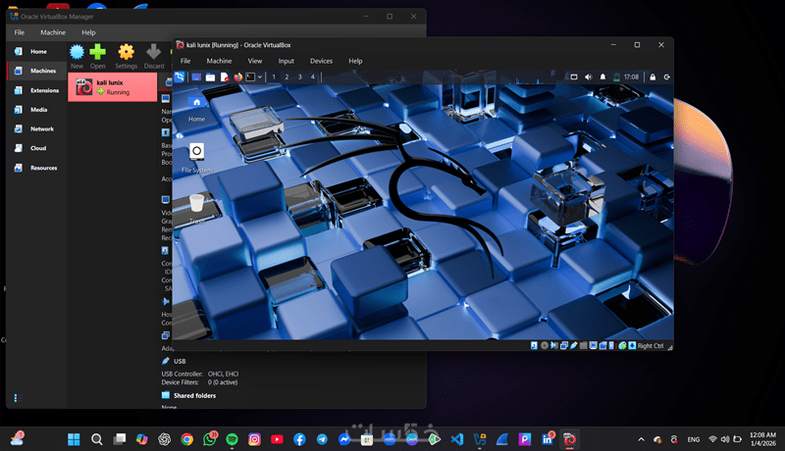Open the Windows Start menu
The height and width of the screenshot is (451, 785).
coord(74,439)
